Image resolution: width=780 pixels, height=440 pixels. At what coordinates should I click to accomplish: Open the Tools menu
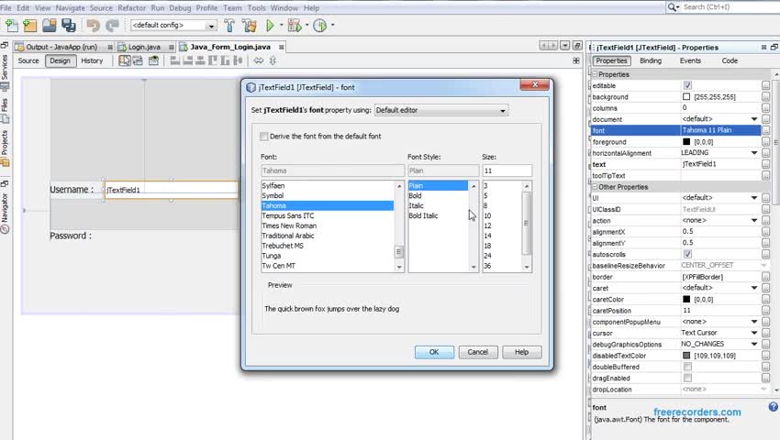pyautogui.click(x=257, y=8)
